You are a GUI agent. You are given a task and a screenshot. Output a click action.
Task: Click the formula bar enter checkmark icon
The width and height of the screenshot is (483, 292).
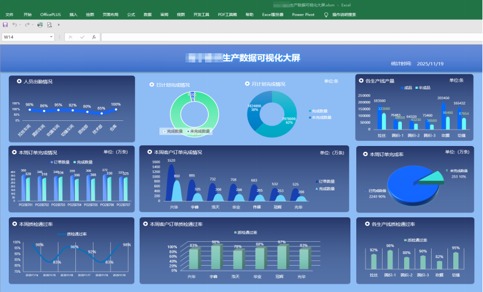[82, 37]
